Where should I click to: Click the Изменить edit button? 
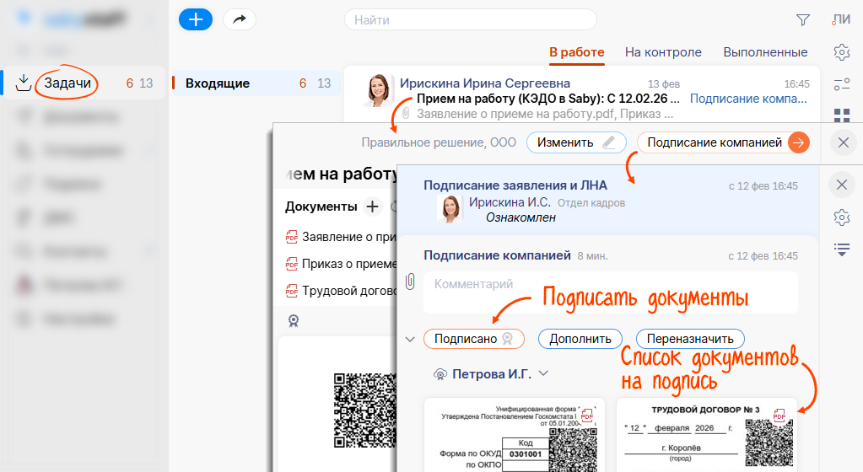[x=576, y=142]
